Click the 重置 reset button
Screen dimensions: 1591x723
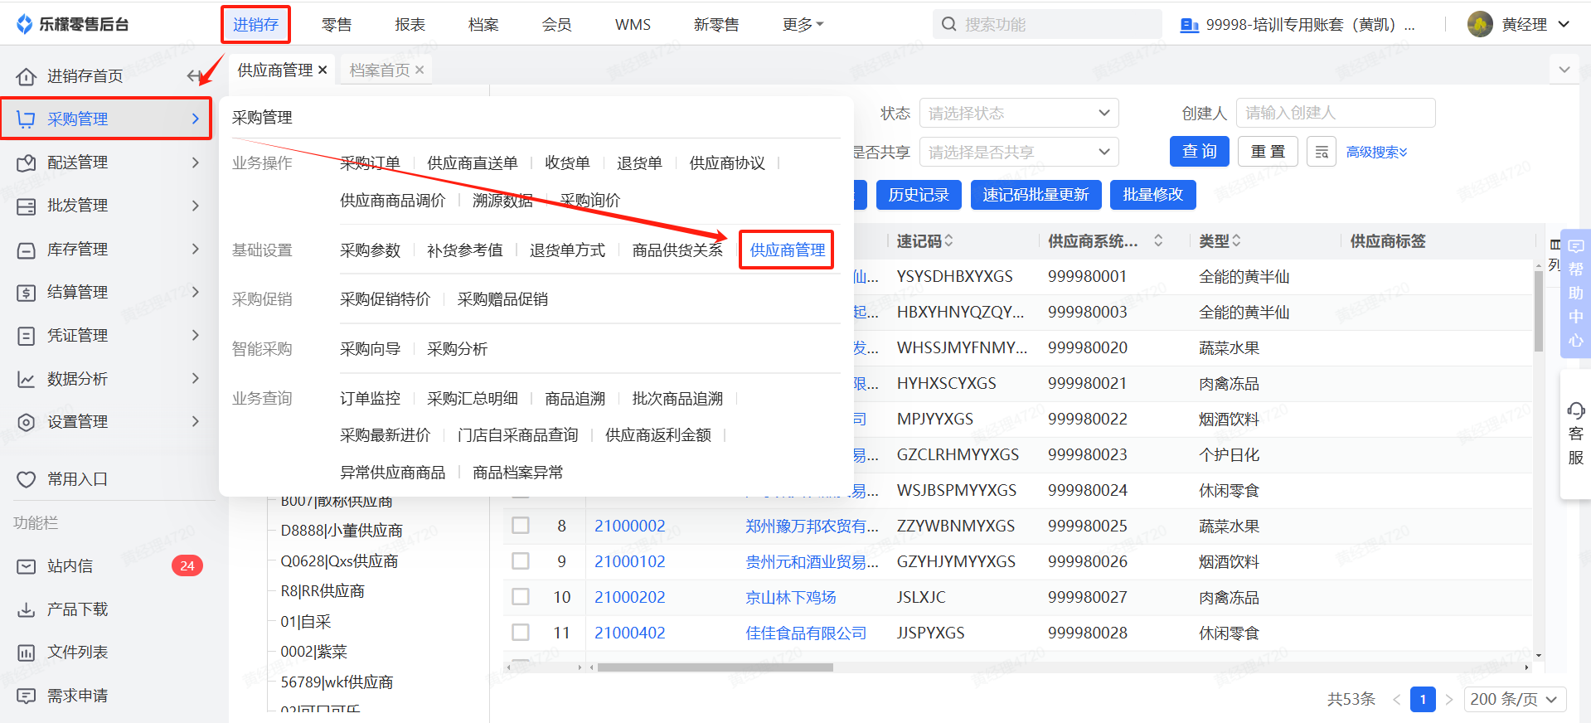[x=1268, y=152]
